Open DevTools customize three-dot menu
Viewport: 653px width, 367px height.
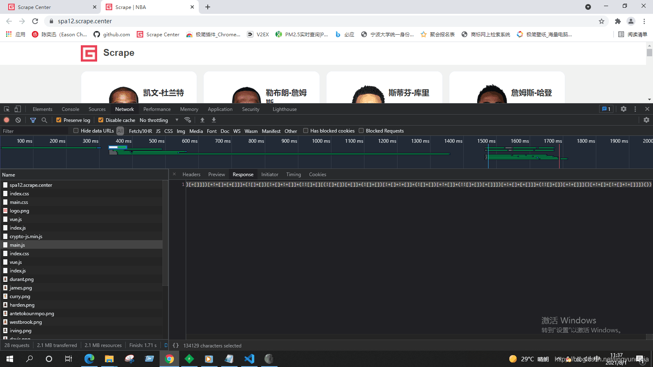pos(635,109)
